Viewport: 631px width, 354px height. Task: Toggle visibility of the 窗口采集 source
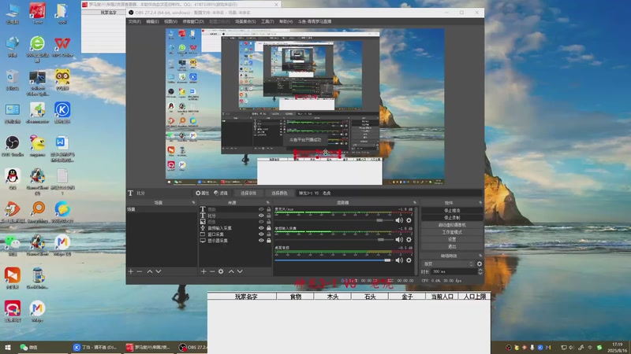(x=261, y=234)
